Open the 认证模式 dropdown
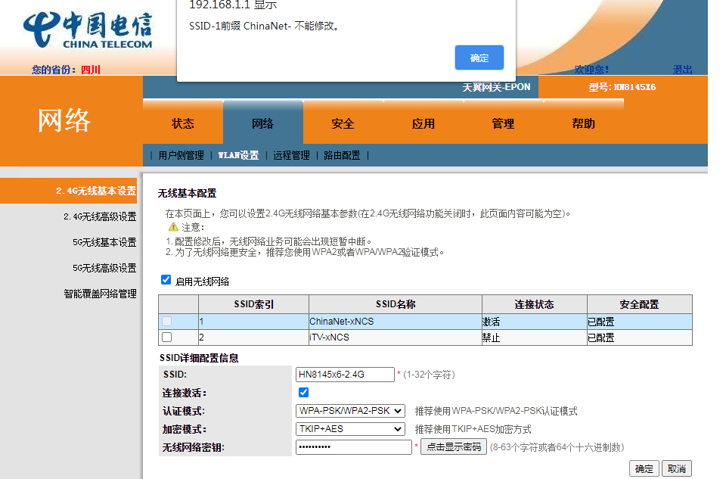Screen dimensions: 726x479 click(350, 410)
